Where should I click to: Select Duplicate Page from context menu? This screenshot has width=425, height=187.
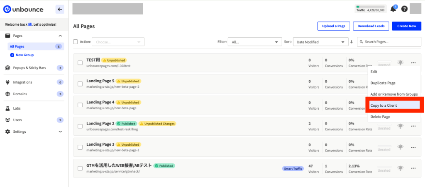(383, 83)
